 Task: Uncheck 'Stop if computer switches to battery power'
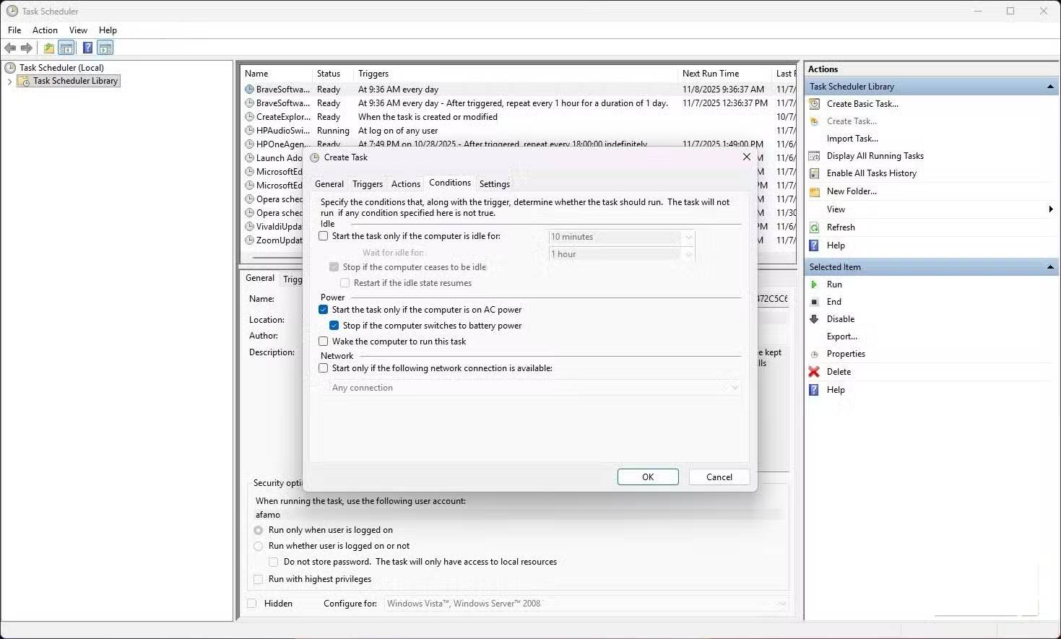point(334,326)
